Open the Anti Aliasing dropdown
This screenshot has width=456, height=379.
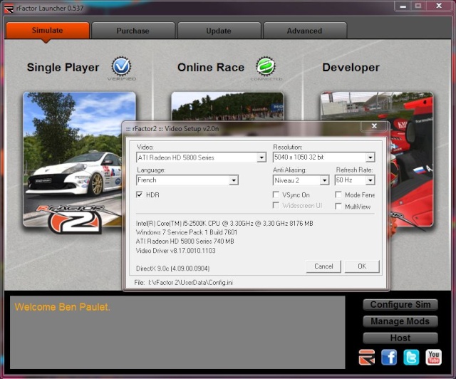[x=324, y=180]
